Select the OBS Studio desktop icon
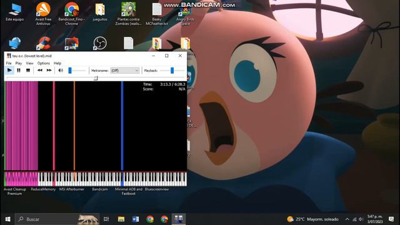 pyautogui.click(x=100, y=43)
